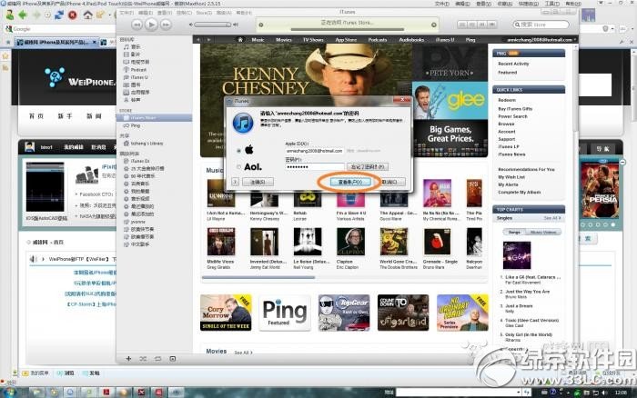The width and height of the screenshot is (637, 398).
Task: Switch top charts to Music Videos tab
Action: tap(543, 233)
